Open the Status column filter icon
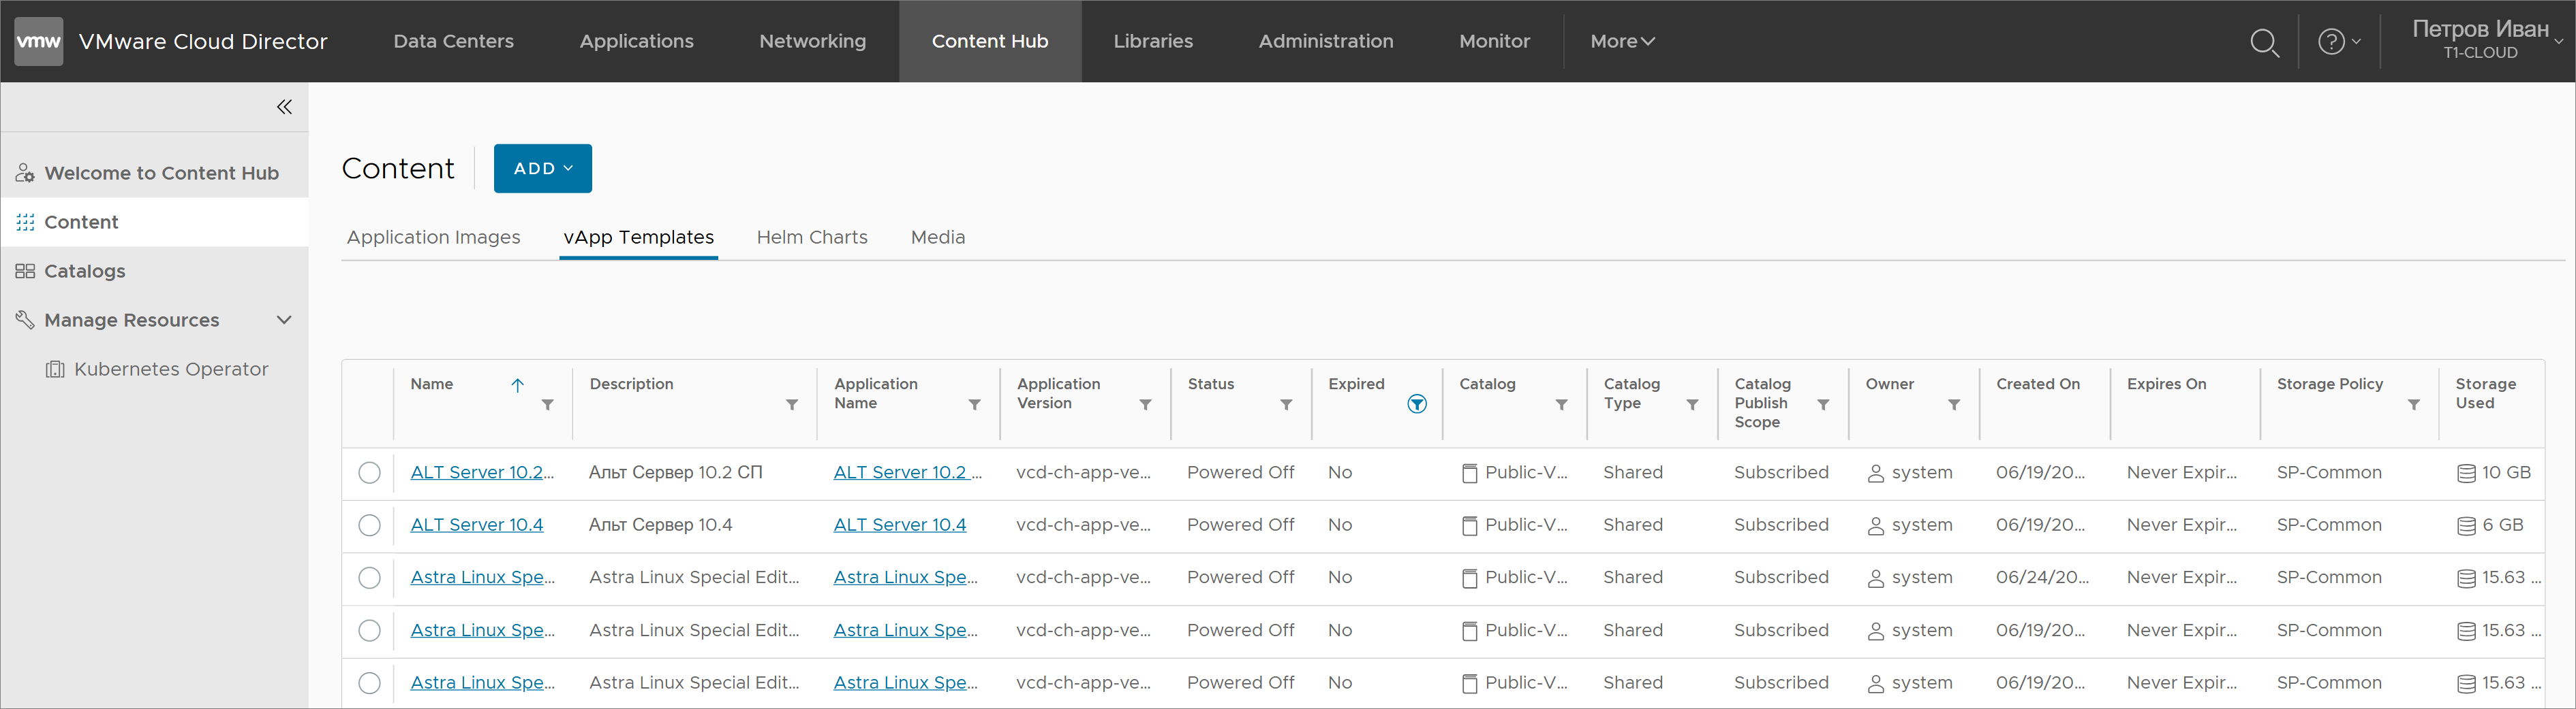This screenshot has width=2576, height=709. click(x=1287, y=404)
